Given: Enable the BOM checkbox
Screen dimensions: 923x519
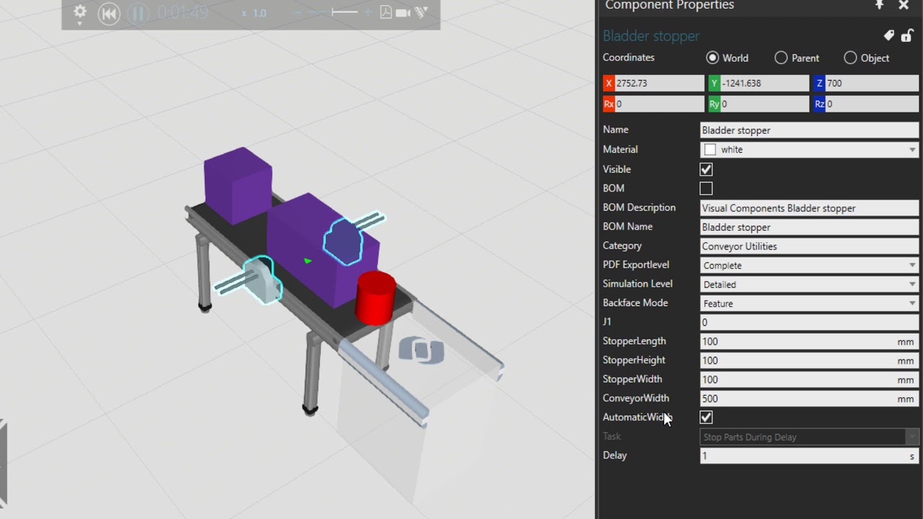Looking at the screenshot, I should [706, 188].
